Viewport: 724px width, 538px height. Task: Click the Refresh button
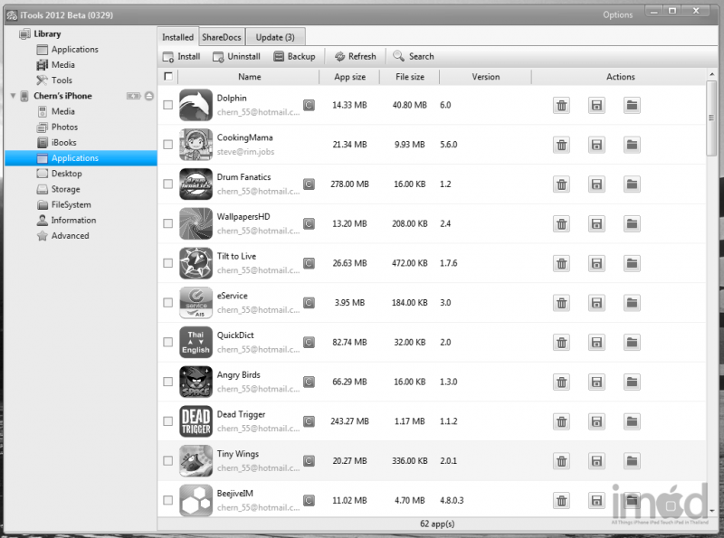[355, 56]
